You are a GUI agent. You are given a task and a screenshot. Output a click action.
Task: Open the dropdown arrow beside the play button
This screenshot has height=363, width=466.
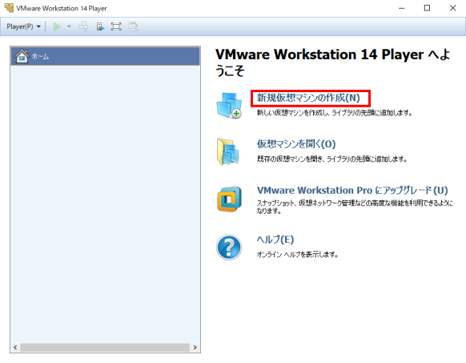[69, 26]
